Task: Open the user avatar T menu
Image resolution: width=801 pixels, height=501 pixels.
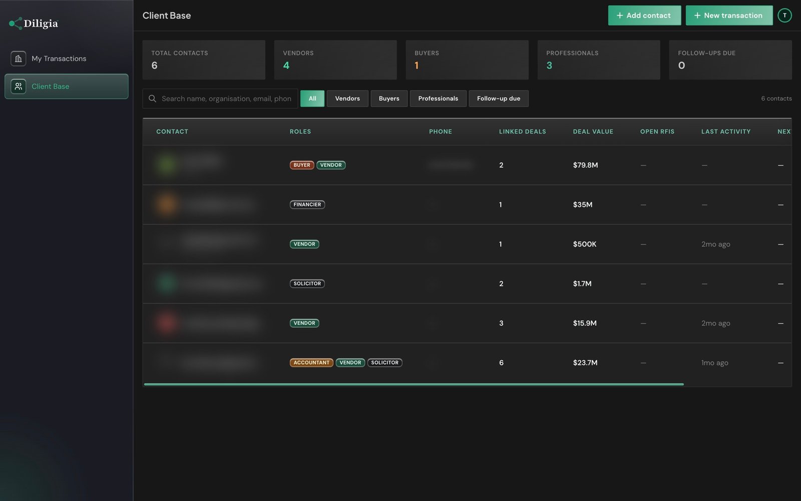Action: pos(784,16)
